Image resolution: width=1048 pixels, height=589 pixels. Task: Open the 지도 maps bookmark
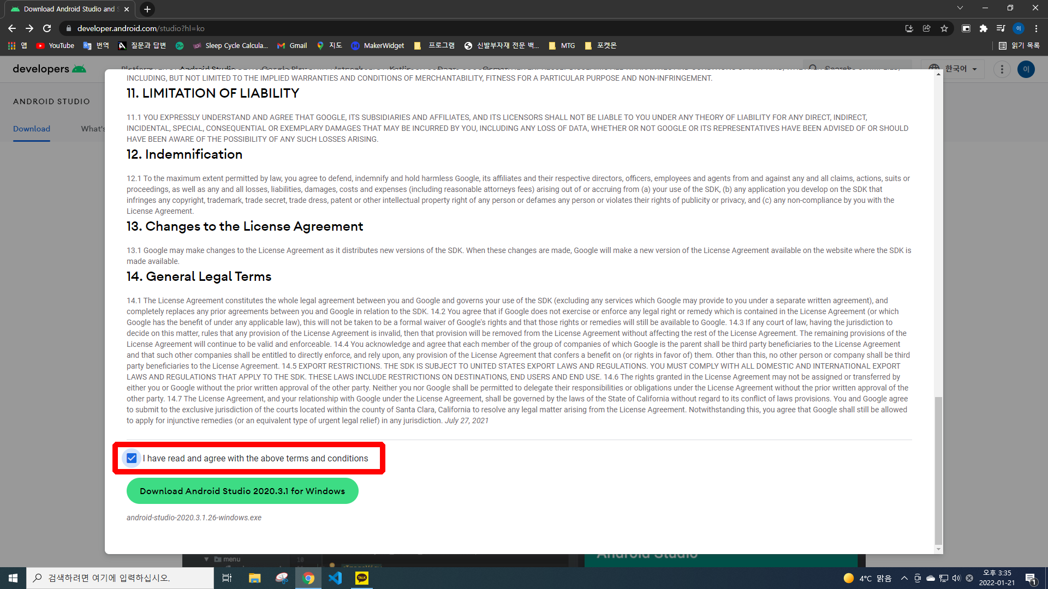pyautogui.click(x=329, y=46)
